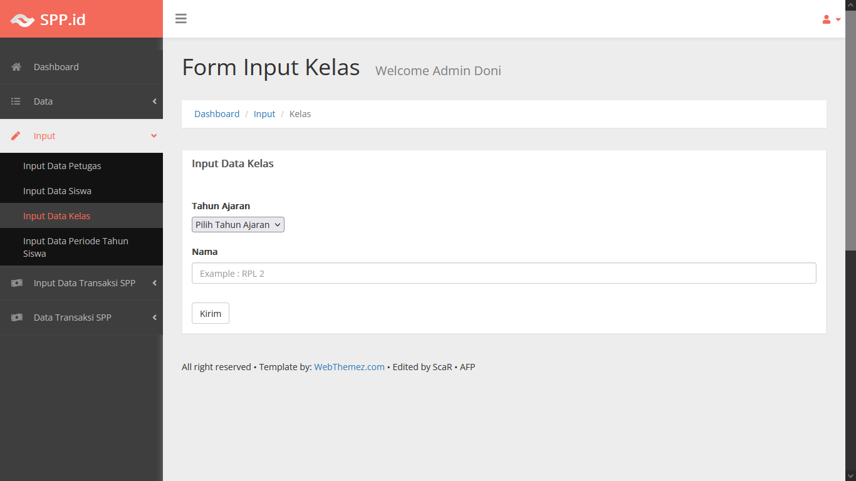Click the Data Transaksi SPP money icon
This screenshot has height=481, width=856.
tap(16, 318)
